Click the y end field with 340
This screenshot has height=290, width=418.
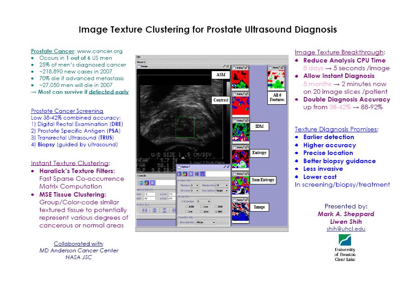(172, 198)
